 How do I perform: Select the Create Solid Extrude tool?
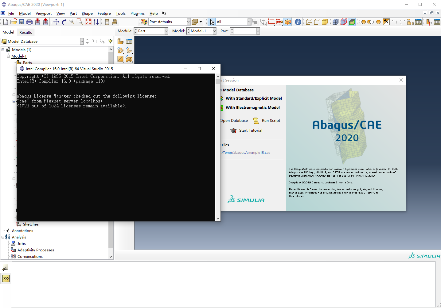click(120, 50)
